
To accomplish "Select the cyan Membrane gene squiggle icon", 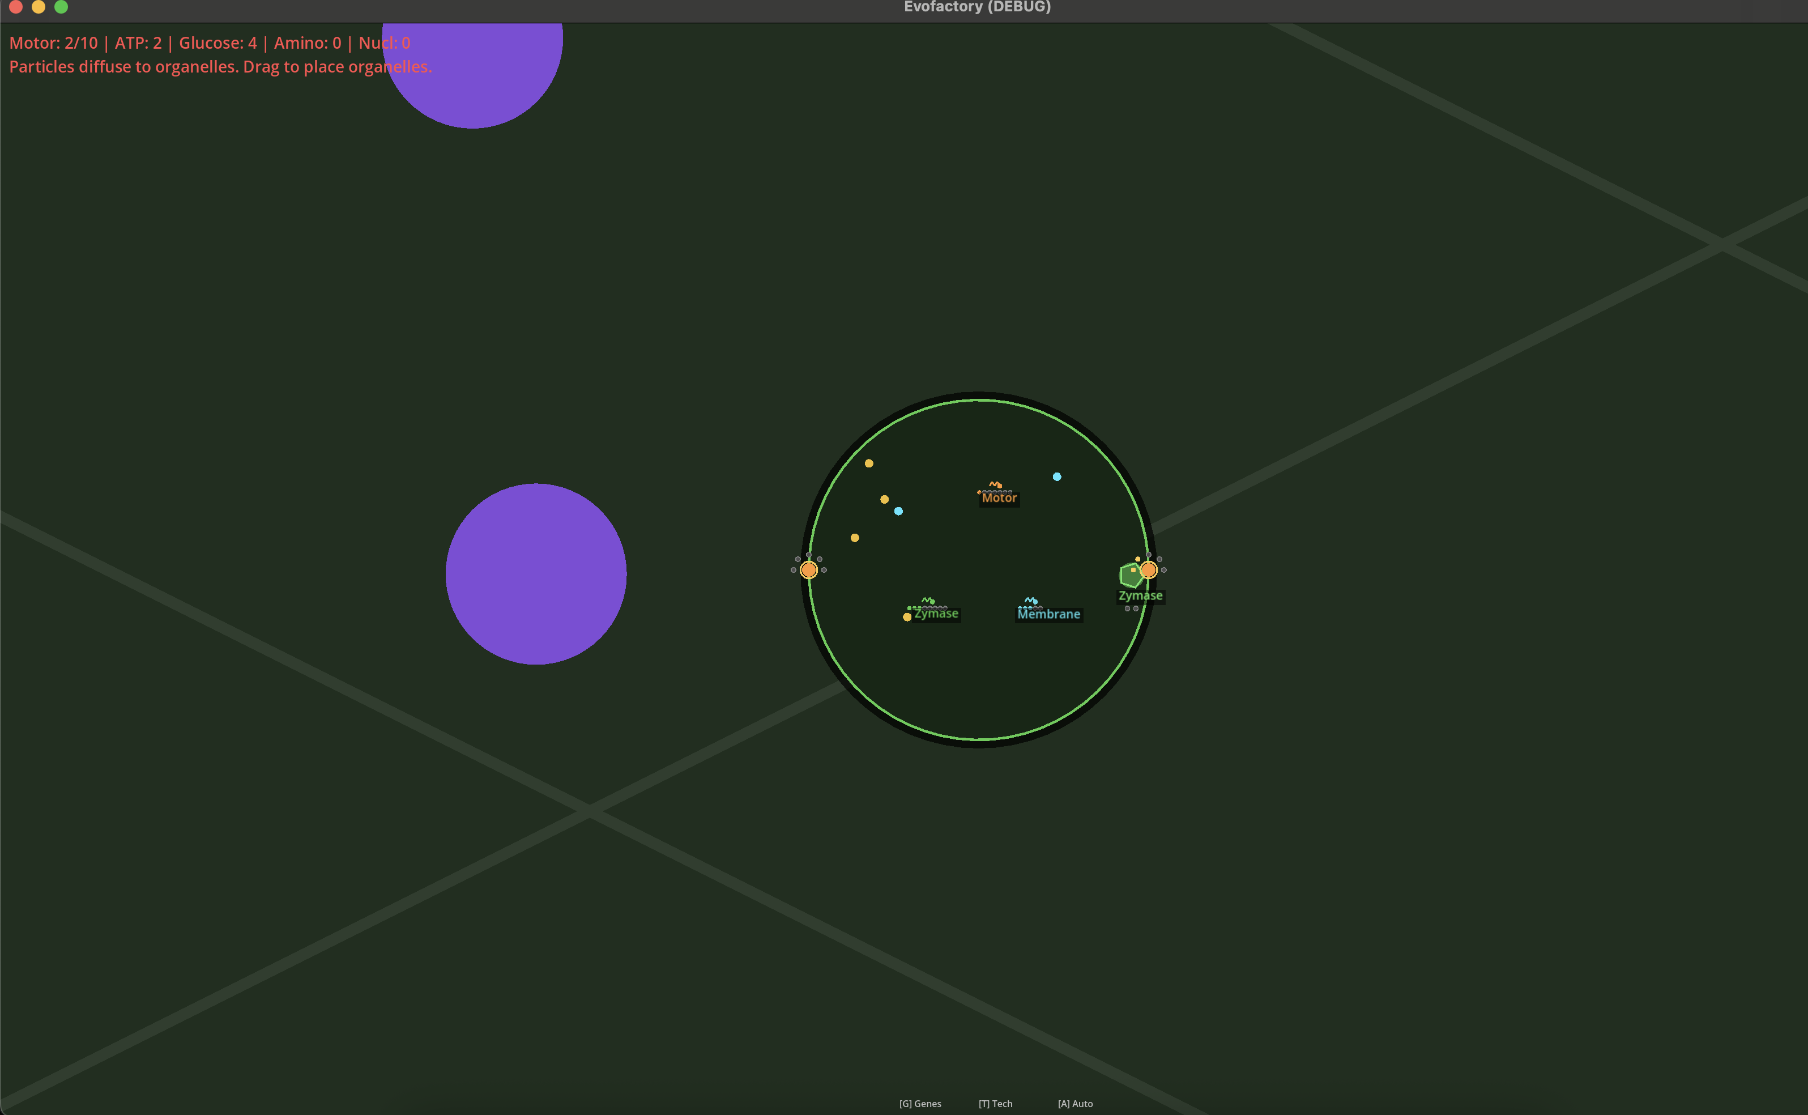I will 1031,600.
